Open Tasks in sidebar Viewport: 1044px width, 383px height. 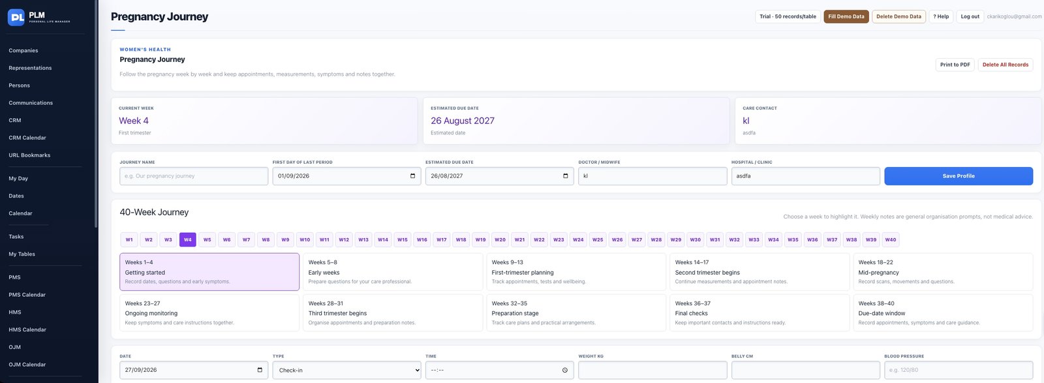pos(16,236)
